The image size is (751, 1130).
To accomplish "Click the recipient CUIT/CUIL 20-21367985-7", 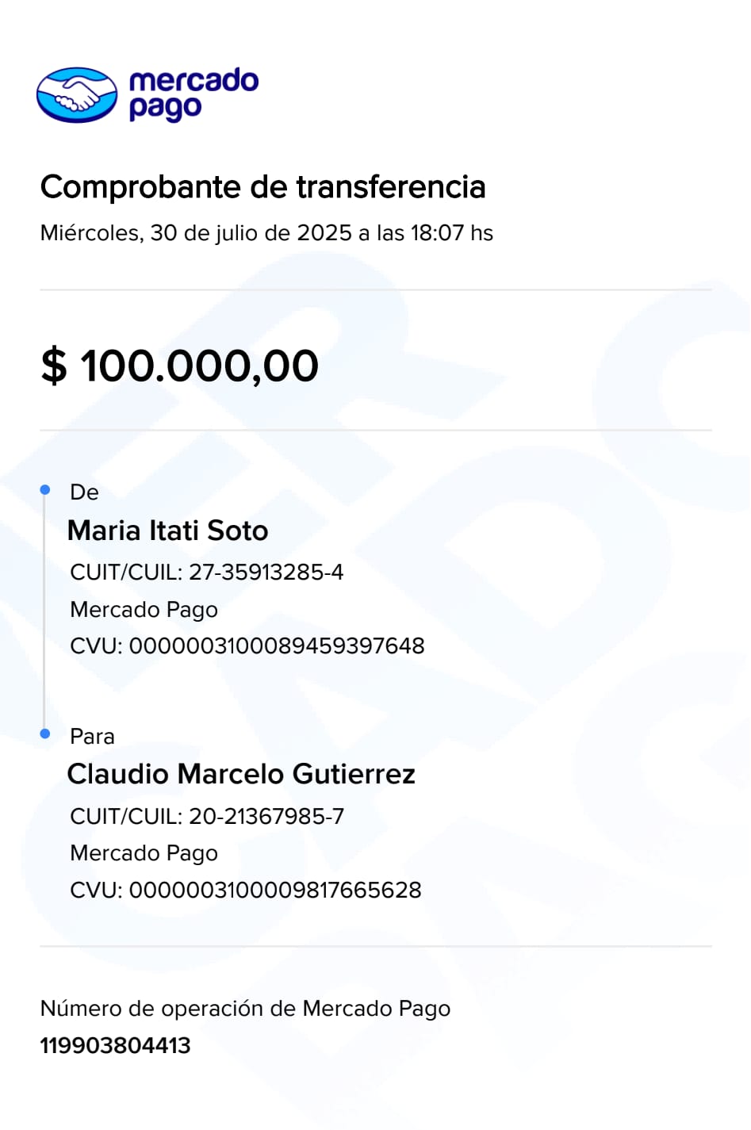I will point(206,817).
